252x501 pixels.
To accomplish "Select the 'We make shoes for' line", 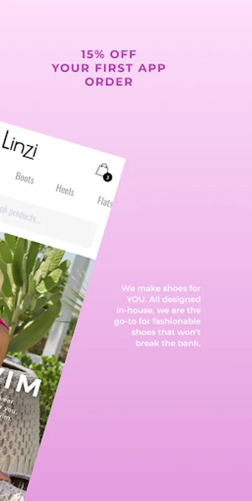I will tap(161, 288).
